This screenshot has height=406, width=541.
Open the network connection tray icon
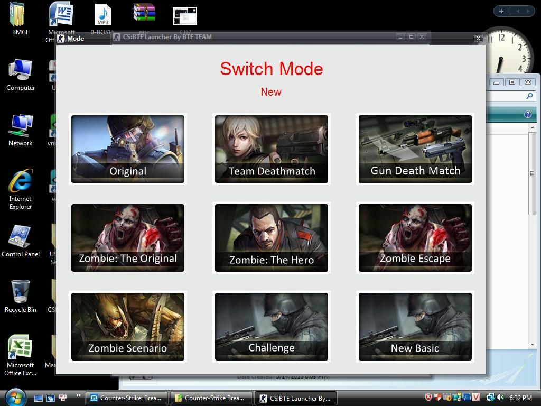point(490,398)
